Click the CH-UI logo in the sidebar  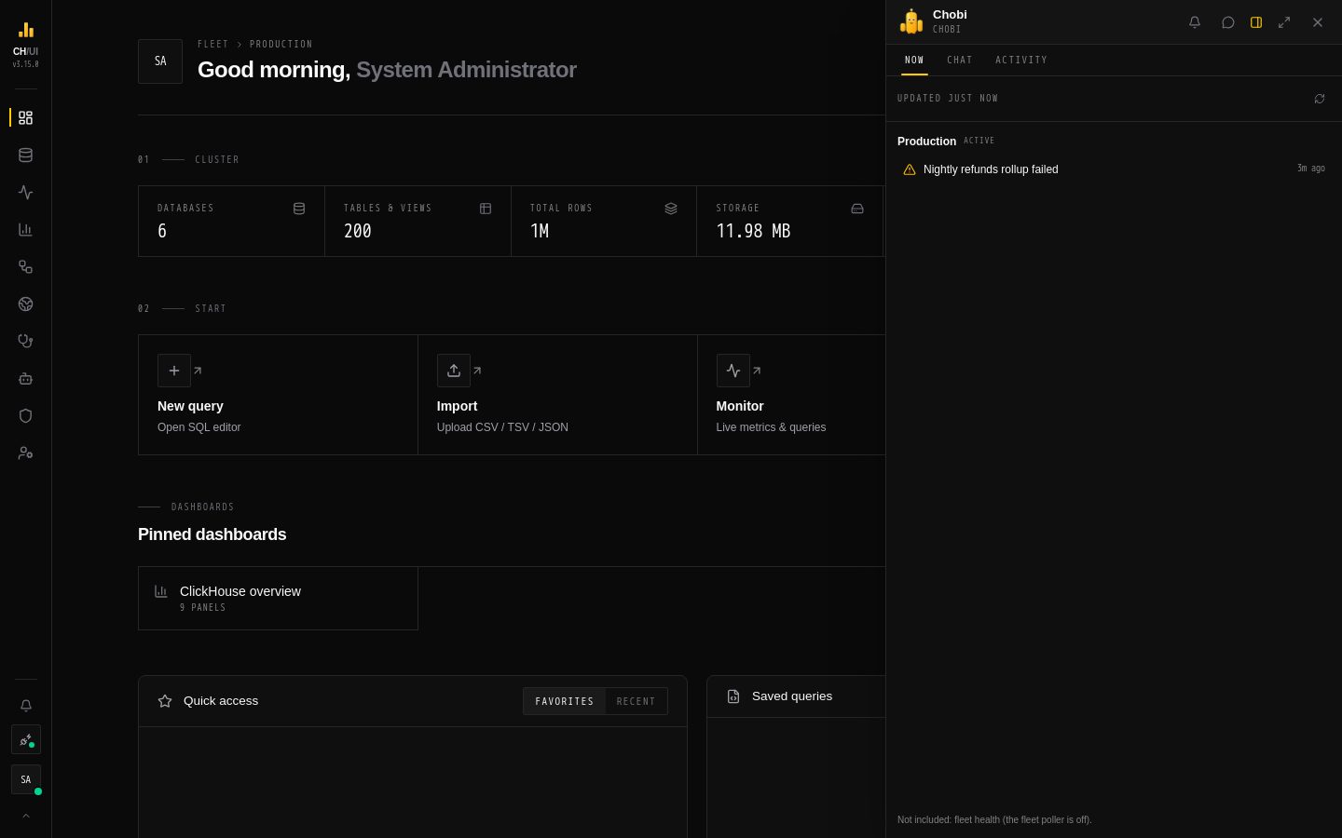point(25,44)
